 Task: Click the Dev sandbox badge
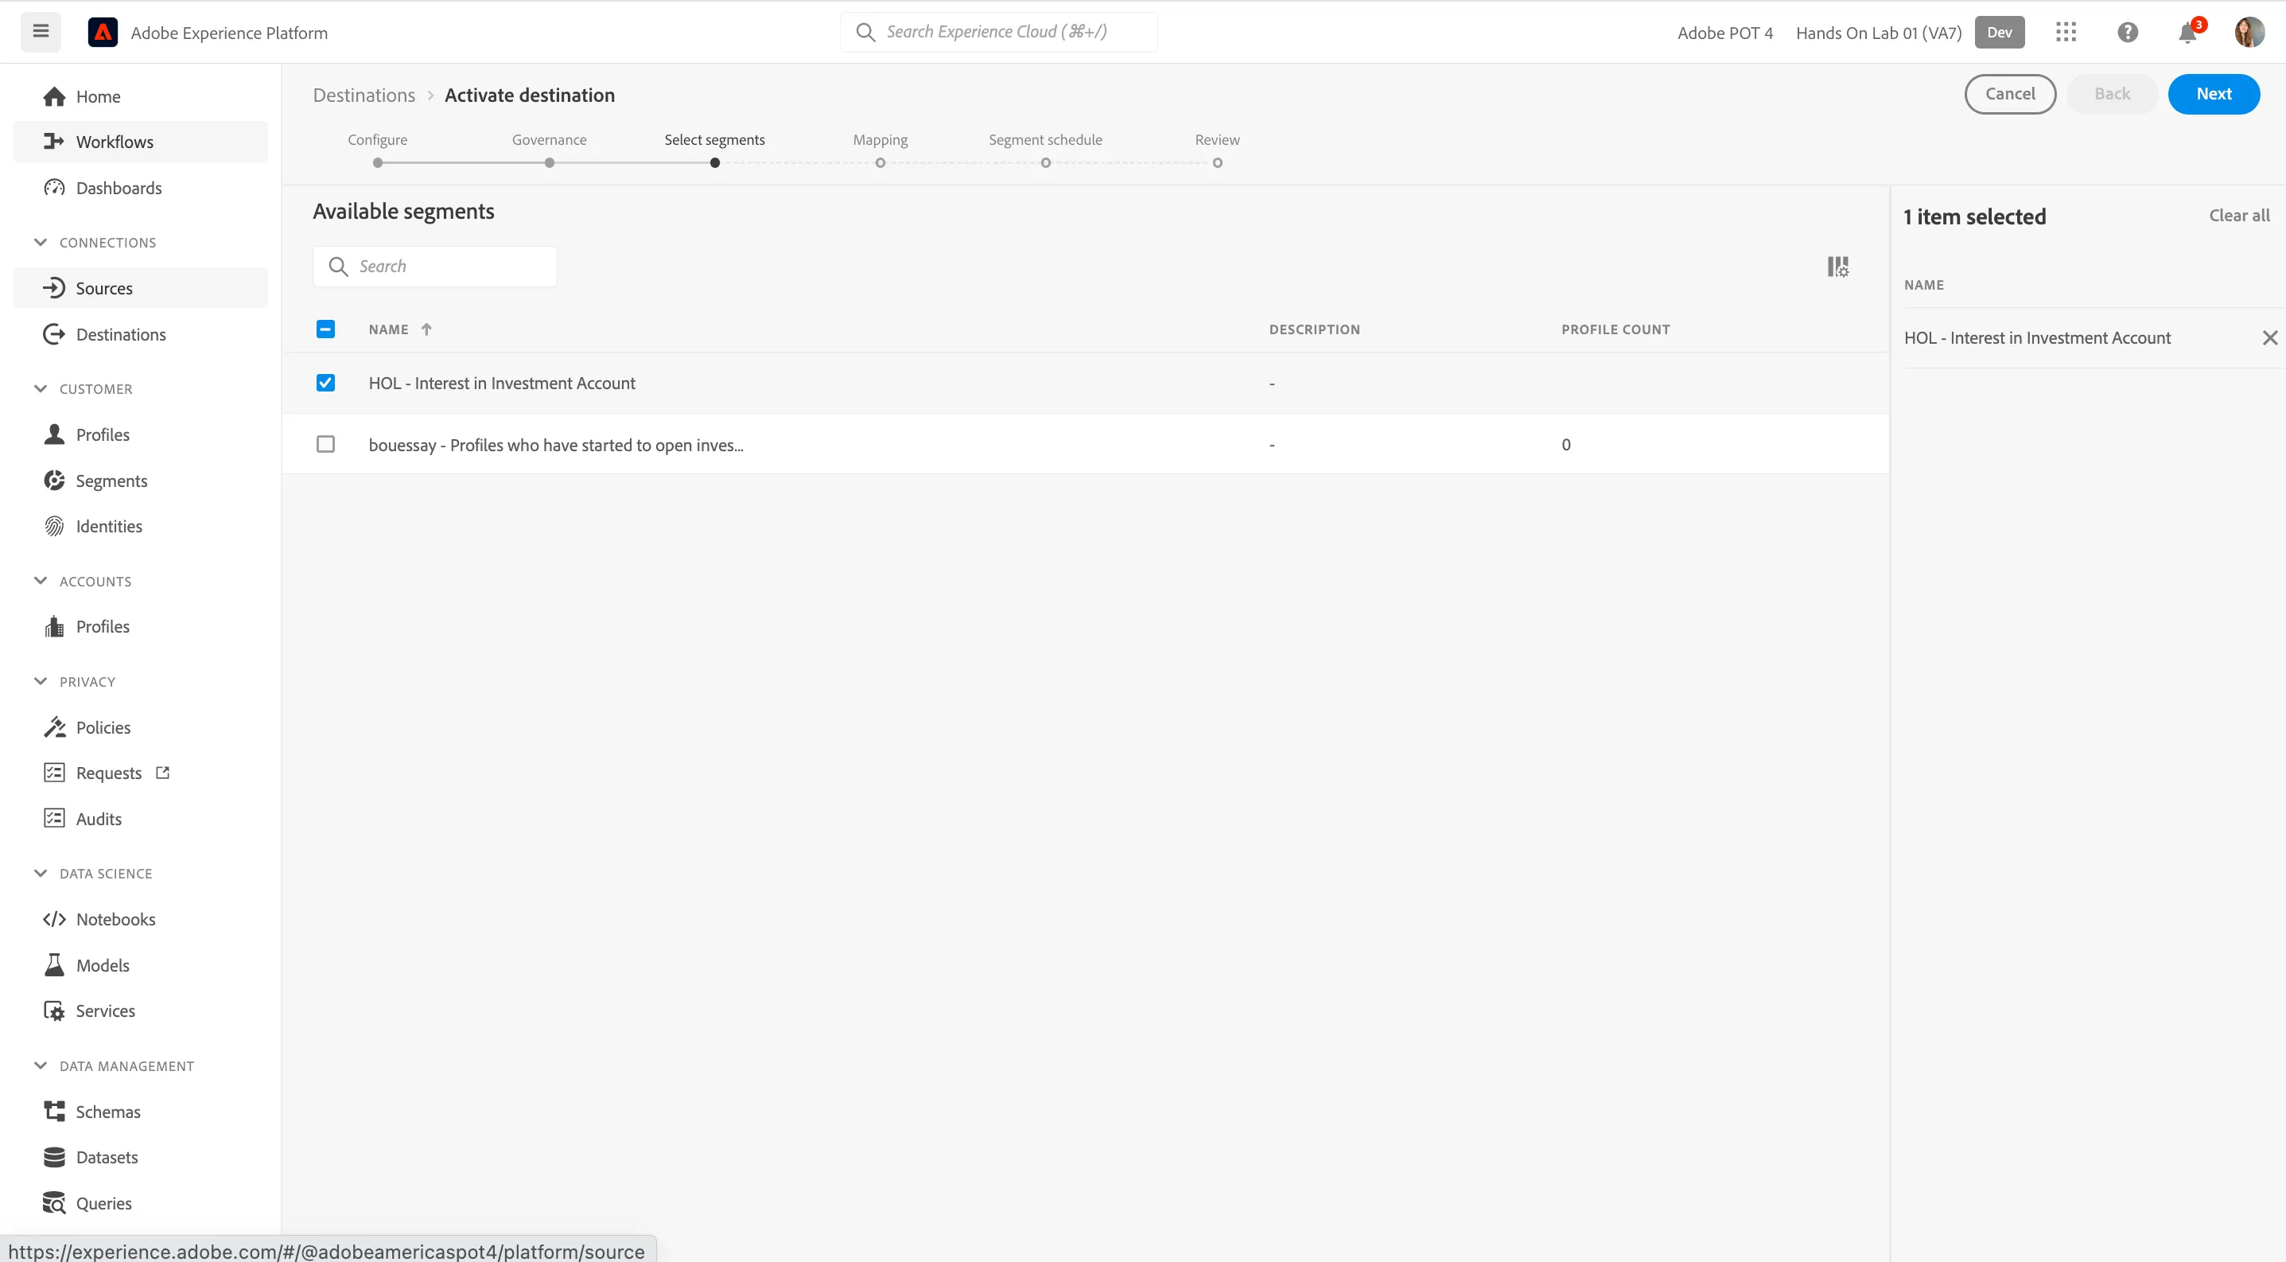2000,32
